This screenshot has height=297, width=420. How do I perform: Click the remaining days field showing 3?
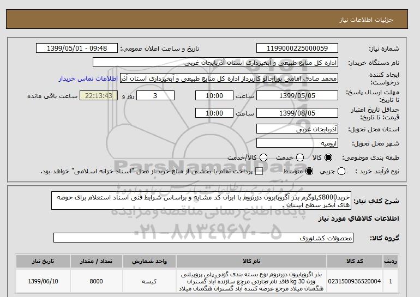pos(155,96)
